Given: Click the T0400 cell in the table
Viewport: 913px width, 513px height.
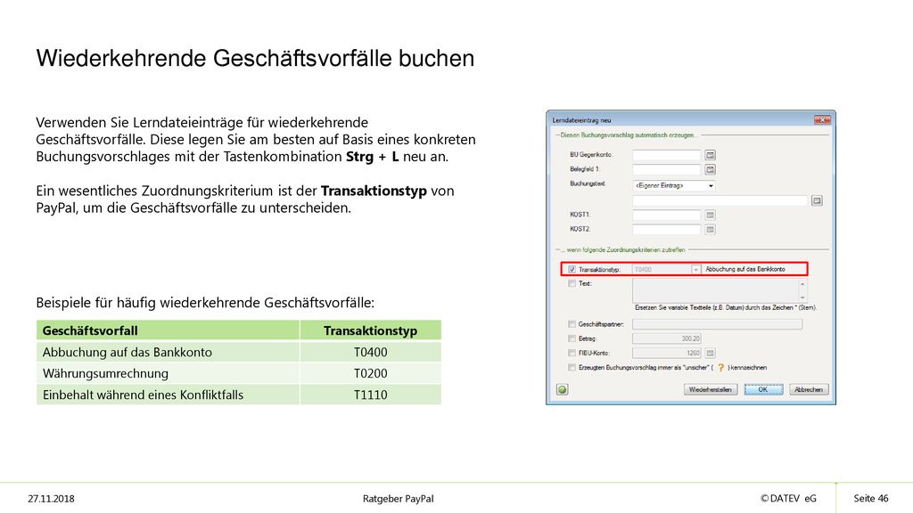Looking at the screenshot, I should [371, 352].
